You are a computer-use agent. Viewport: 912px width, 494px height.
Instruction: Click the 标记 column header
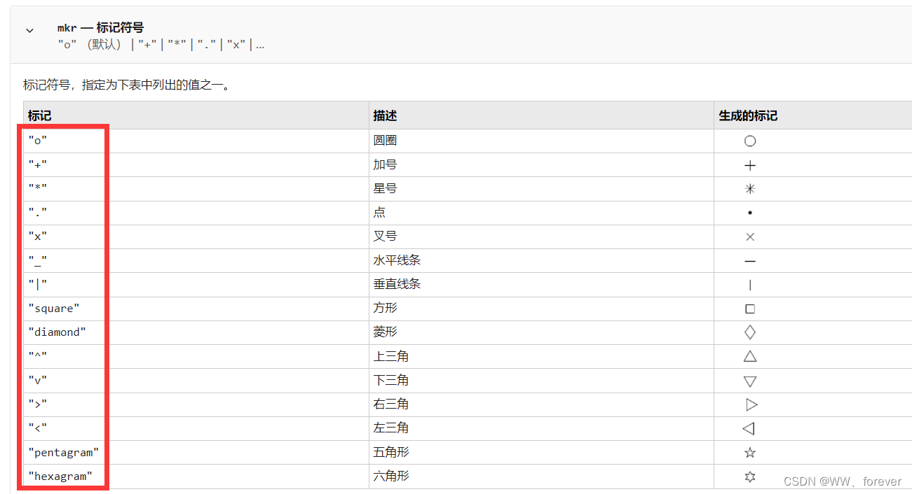[x=36, y=115]
